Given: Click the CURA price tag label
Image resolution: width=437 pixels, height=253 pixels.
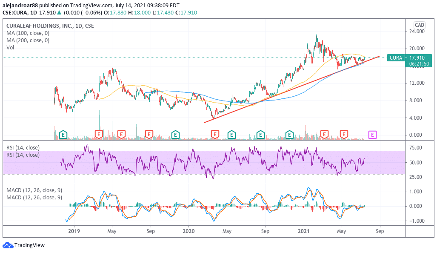Looking at the screenshot, I should point(396,58).
